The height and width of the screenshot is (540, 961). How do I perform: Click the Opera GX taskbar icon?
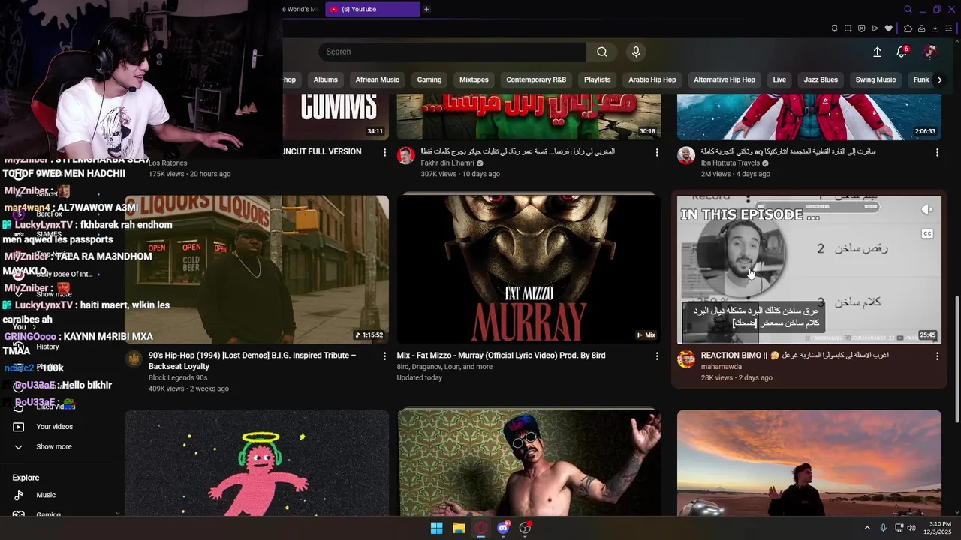point(480,528)
